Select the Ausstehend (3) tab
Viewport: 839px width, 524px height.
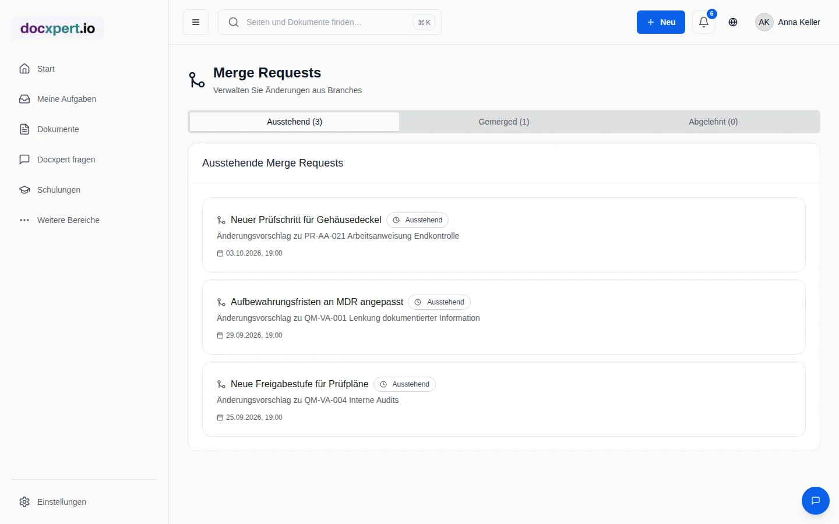[295, 122]
